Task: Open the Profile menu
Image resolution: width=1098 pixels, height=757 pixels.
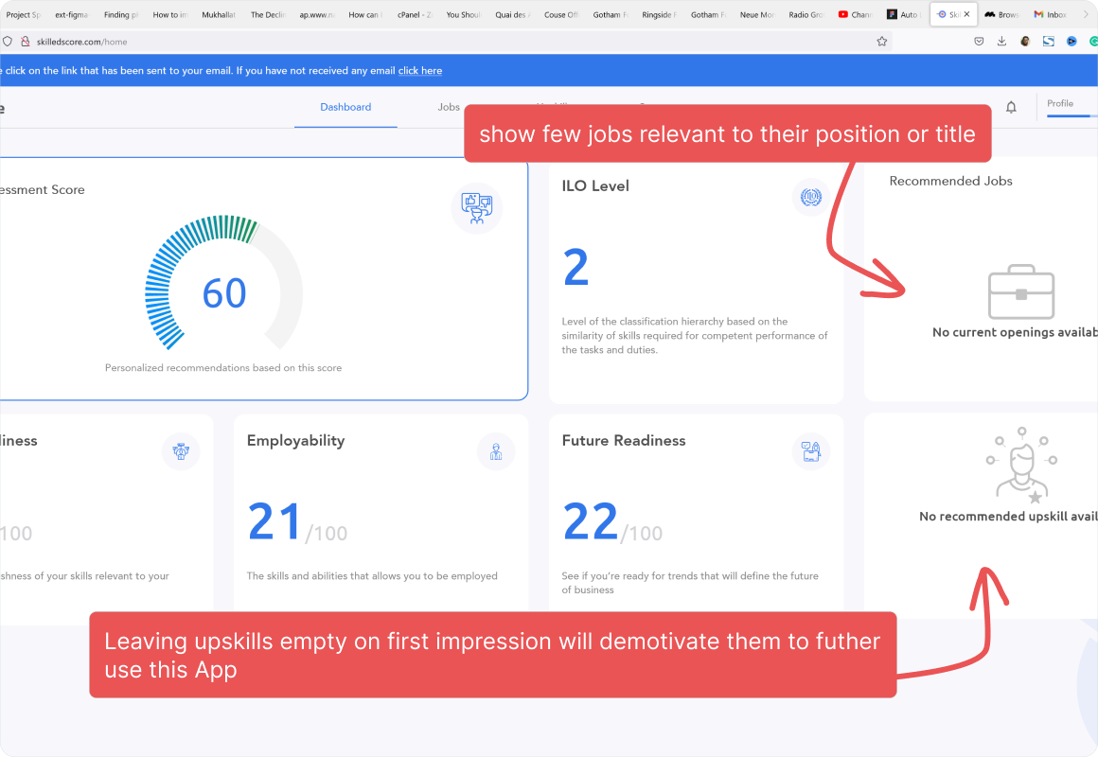Action: pos(1060,104)
